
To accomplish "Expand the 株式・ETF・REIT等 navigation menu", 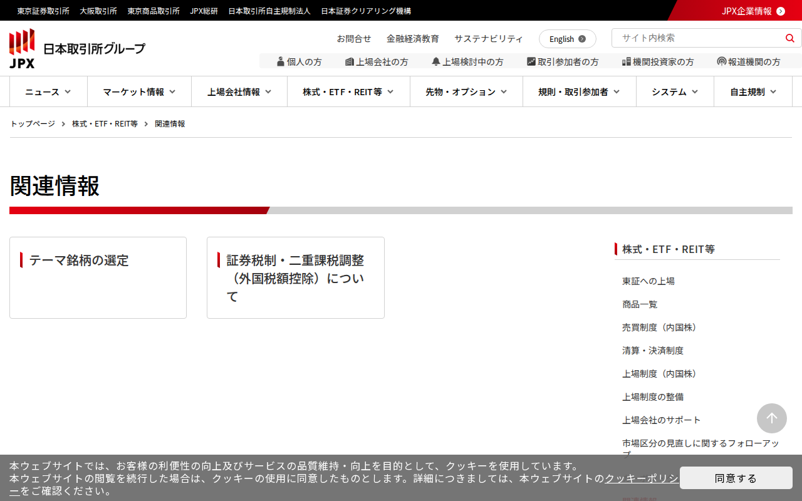I will tap(348, 91).
